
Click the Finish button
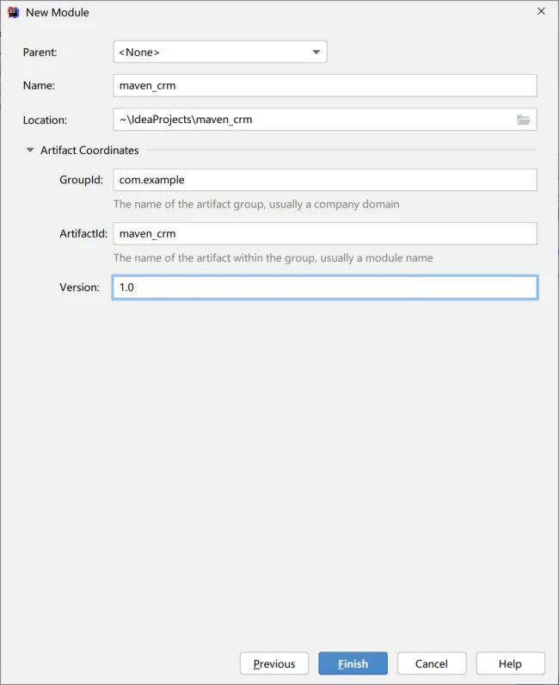353,663
